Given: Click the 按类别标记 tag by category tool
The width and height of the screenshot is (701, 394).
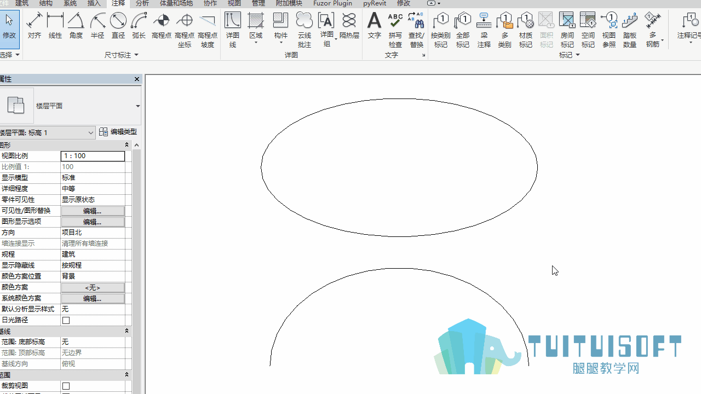Looking at the screenshot, I should pos(441,30).
